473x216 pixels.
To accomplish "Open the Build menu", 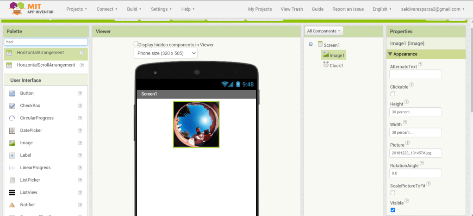I will pyautogui.click(x=134, y=9).
